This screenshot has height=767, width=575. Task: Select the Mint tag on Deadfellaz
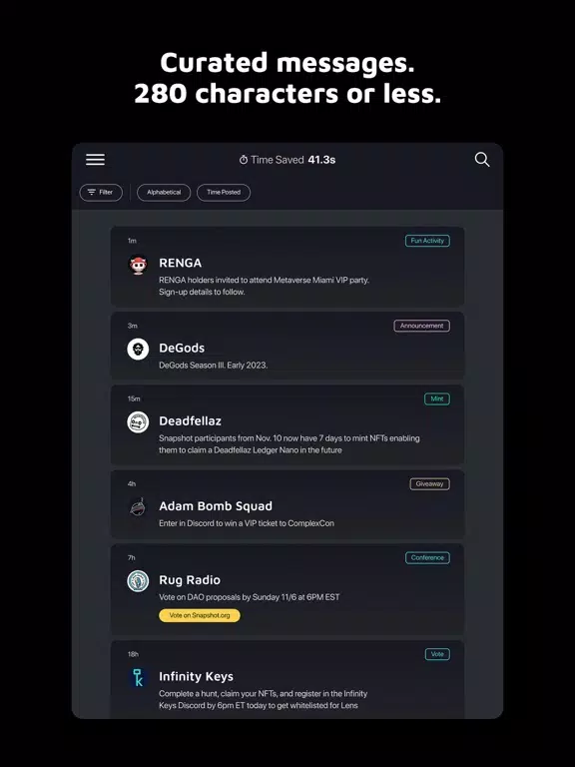pos(437,398)
